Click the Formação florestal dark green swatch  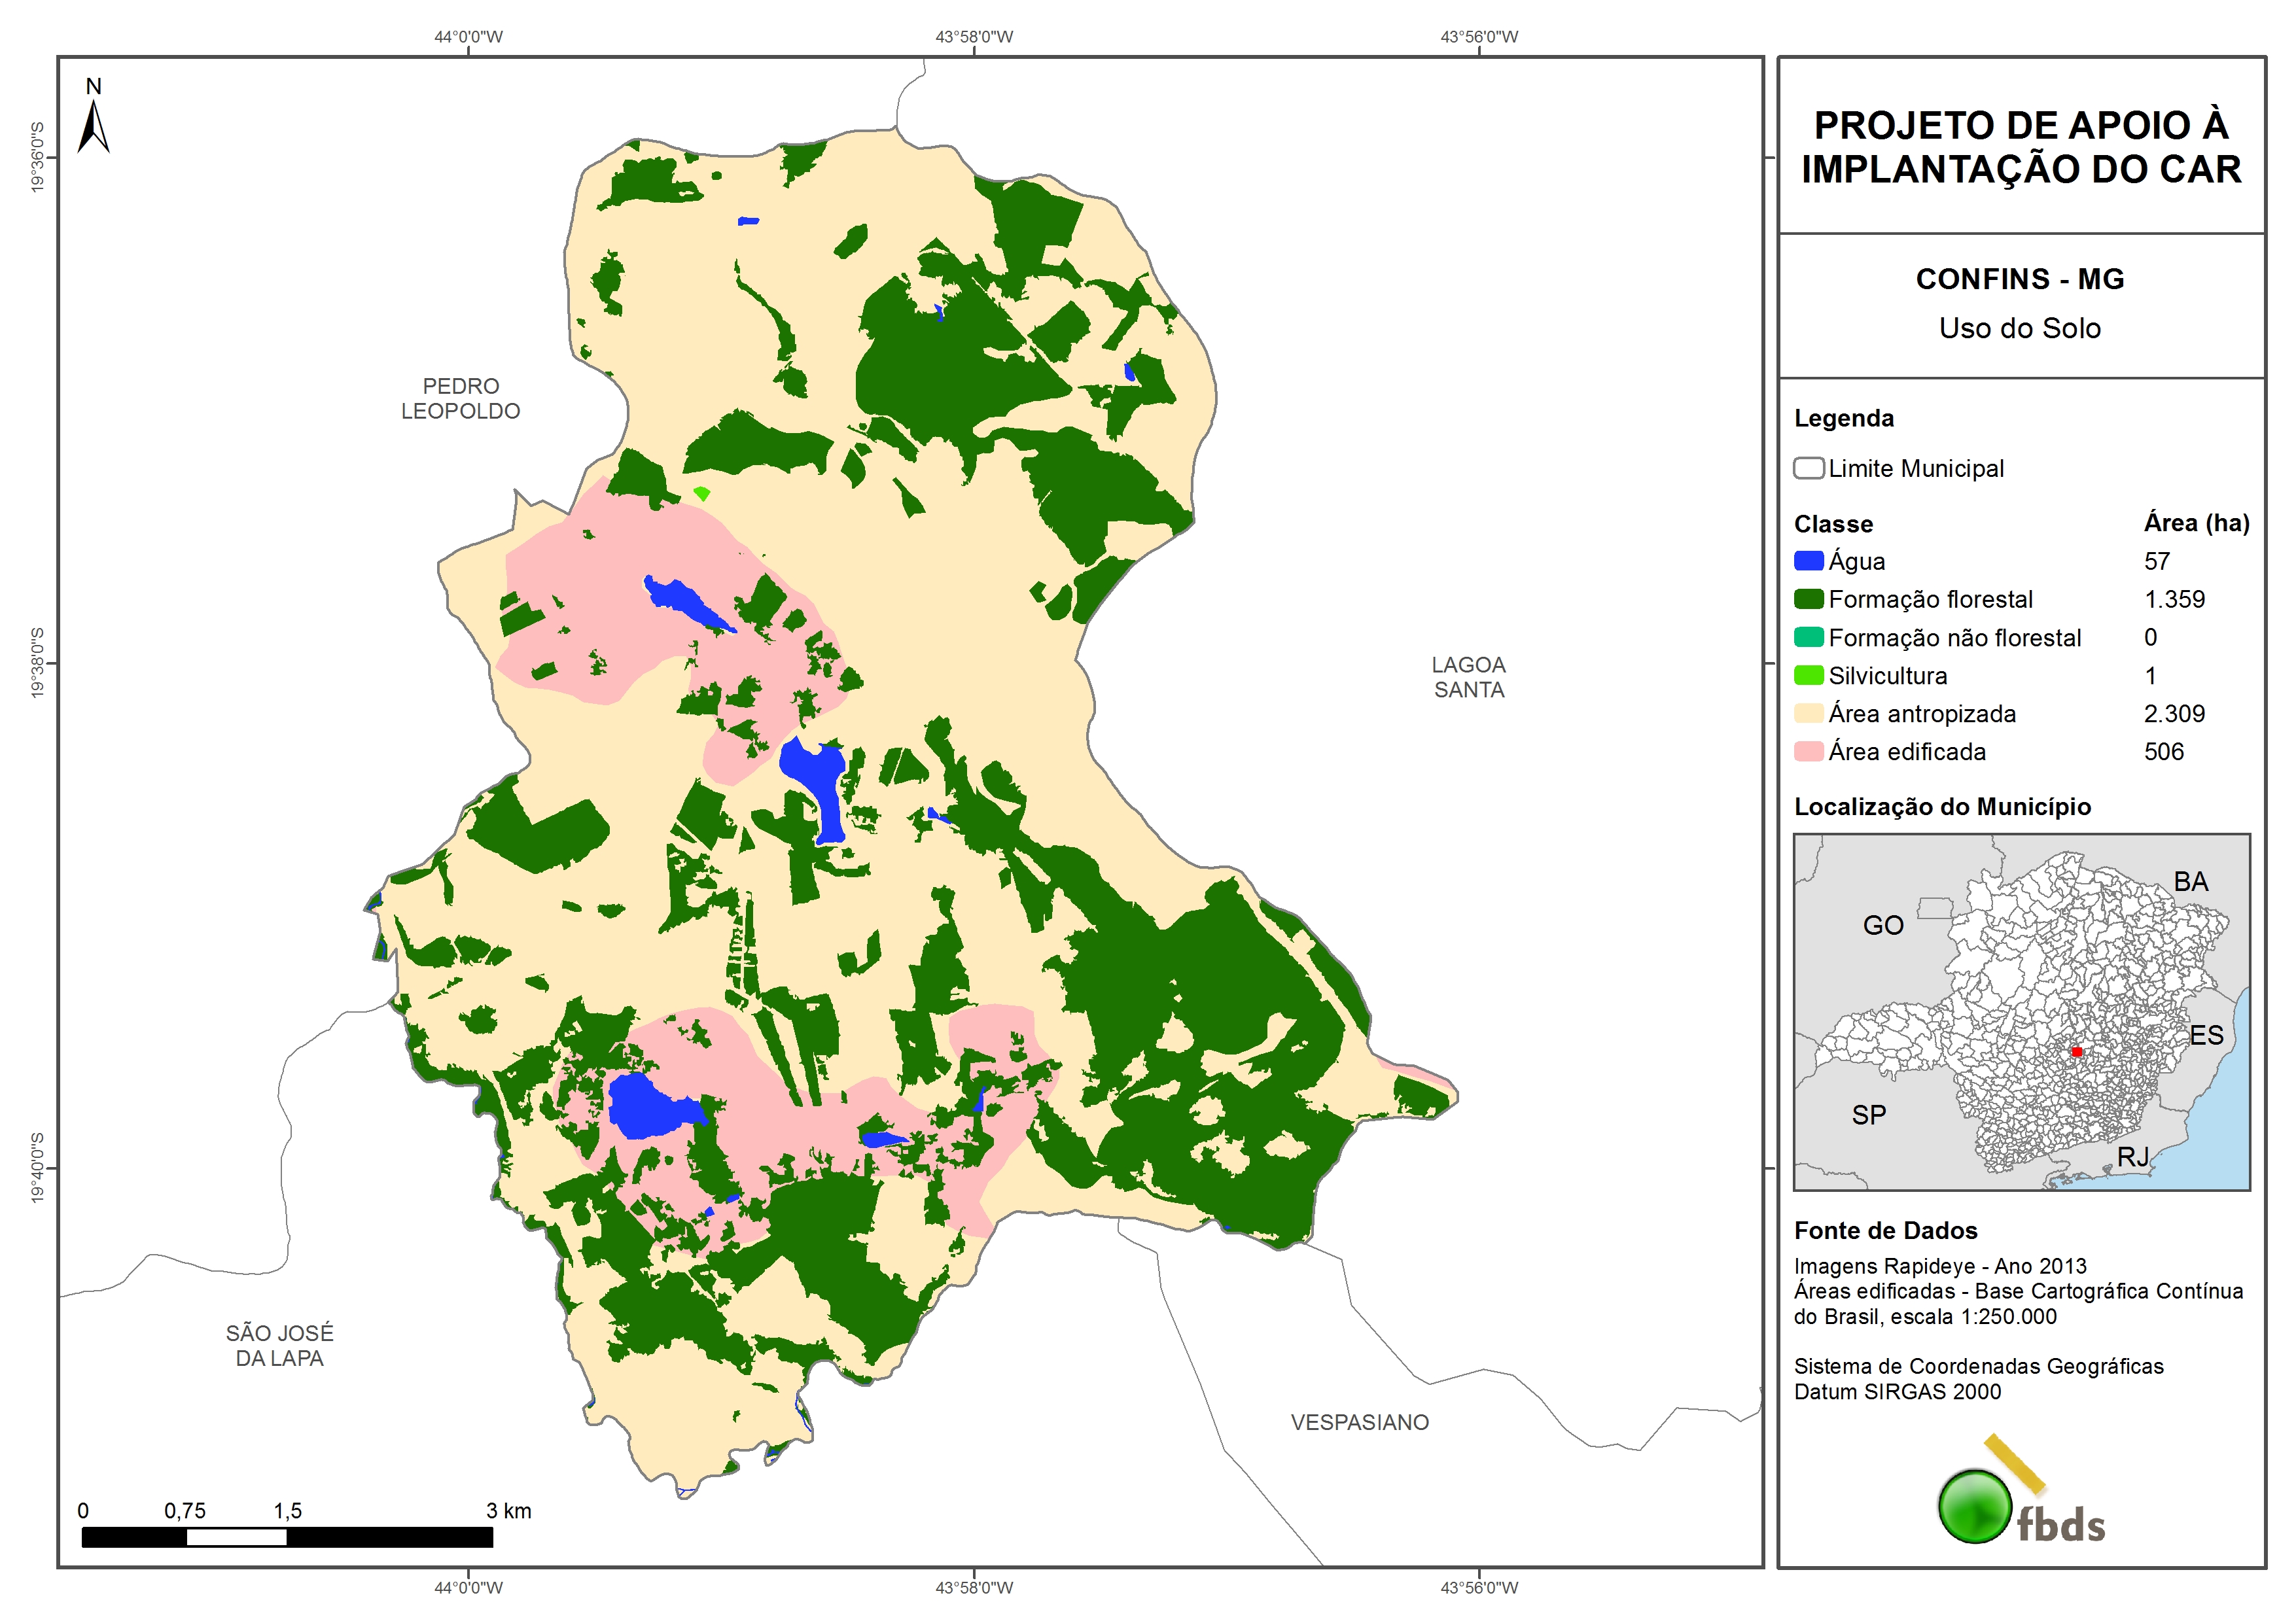click(1808, 599)
